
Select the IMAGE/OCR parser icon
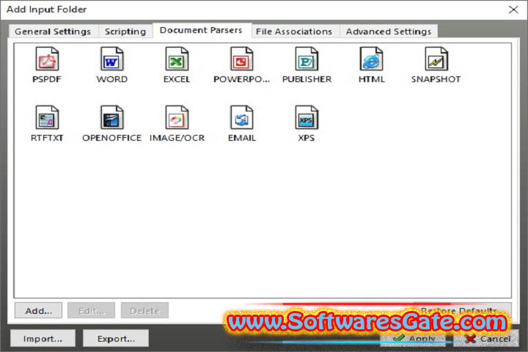point(177,117)
